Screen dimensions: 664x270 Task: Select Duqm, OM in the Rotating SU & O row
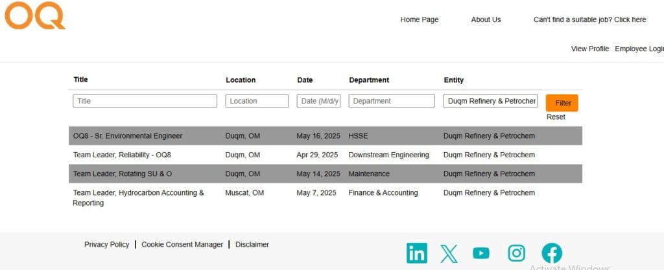(243, 174)
